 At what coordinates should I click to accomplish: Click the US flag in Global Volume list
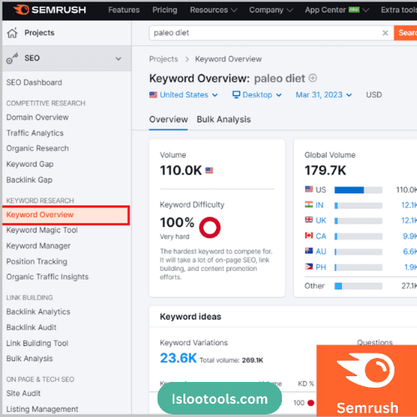(309, 189)
